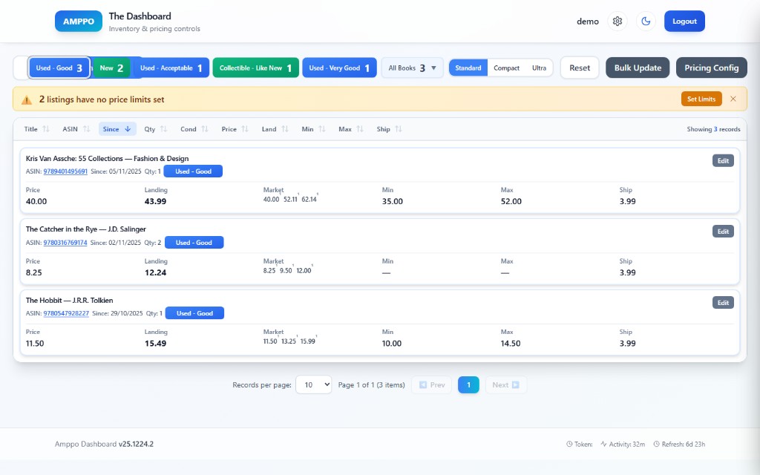
Task: Click The Hobbit min value 10.00
Action: coord(392,343)
